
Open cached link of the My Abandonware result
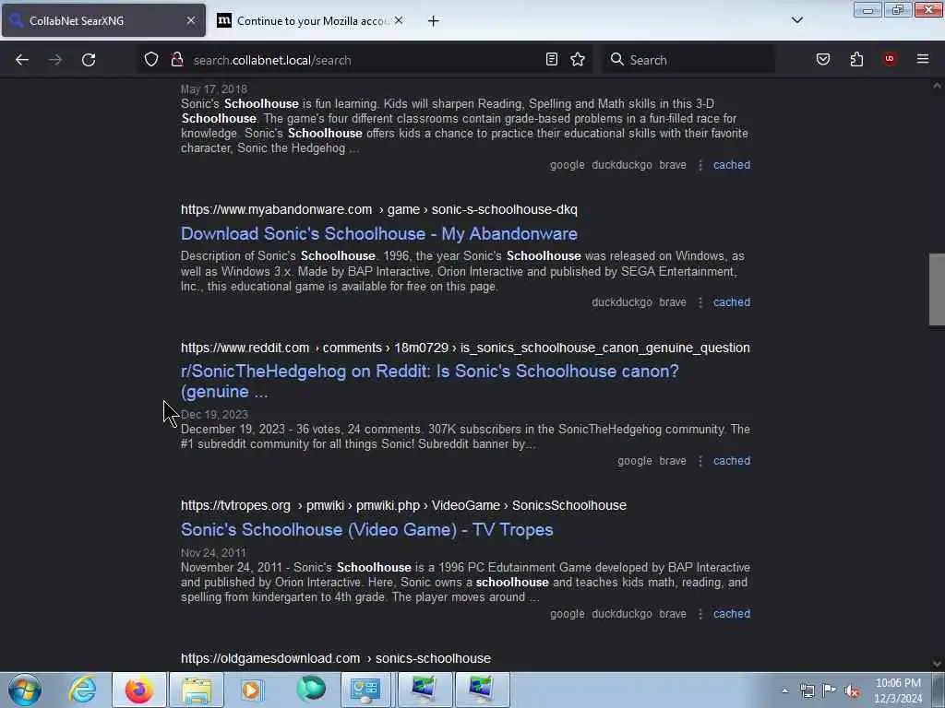[732, 302]
